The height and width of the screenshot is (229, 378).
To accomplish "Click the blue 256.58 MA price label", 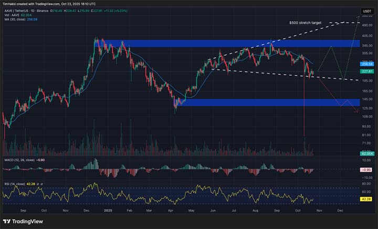I will click(366, 64).
